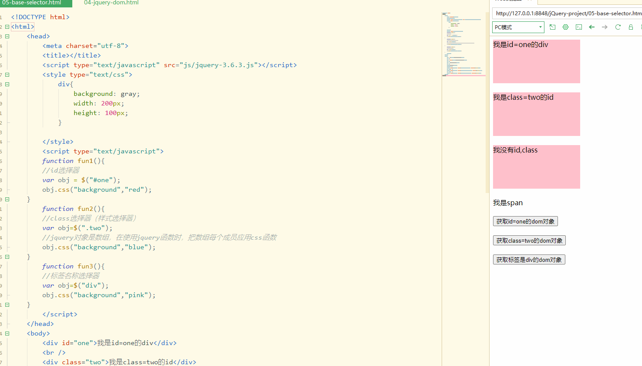
Task: Open the preview settings gear icon
Action: click(x=565, y=27)
